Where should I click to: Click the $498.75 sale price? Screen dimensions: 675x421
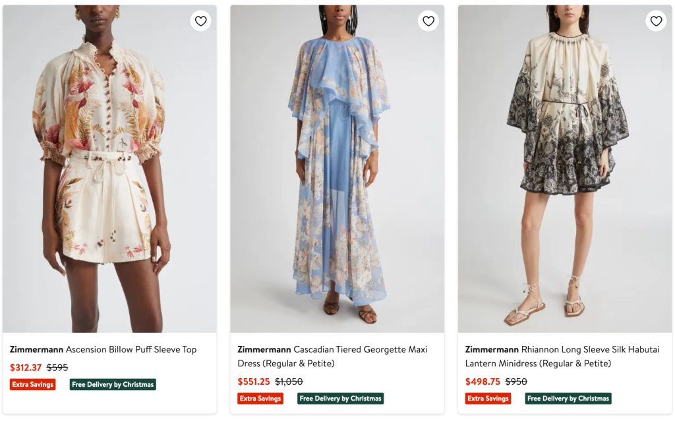point(483,381)
